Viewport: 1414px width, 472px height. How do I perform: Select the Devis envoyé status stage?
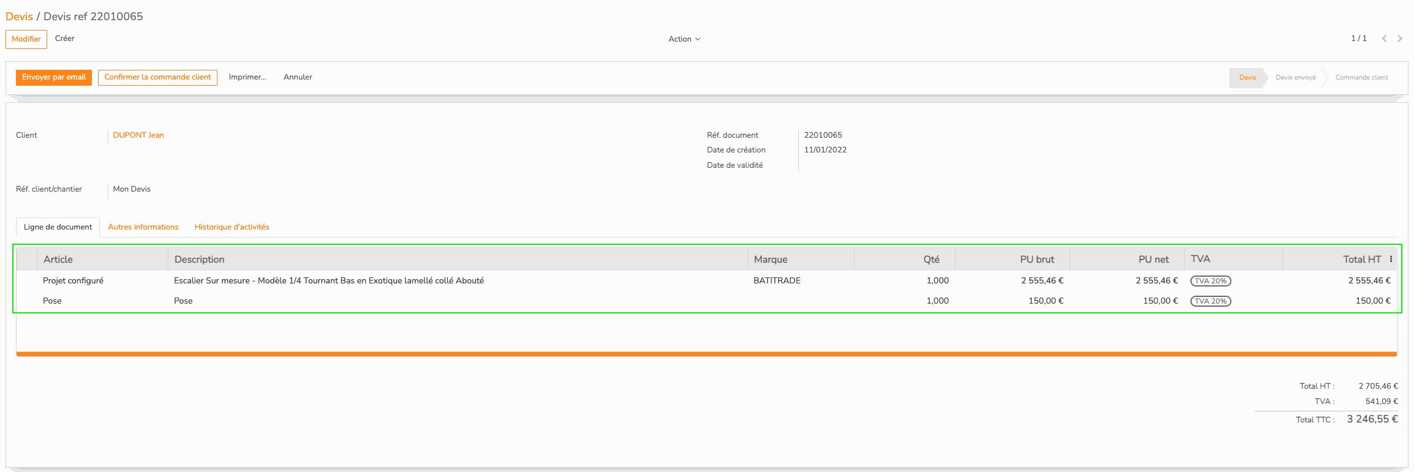(1296, 78)
